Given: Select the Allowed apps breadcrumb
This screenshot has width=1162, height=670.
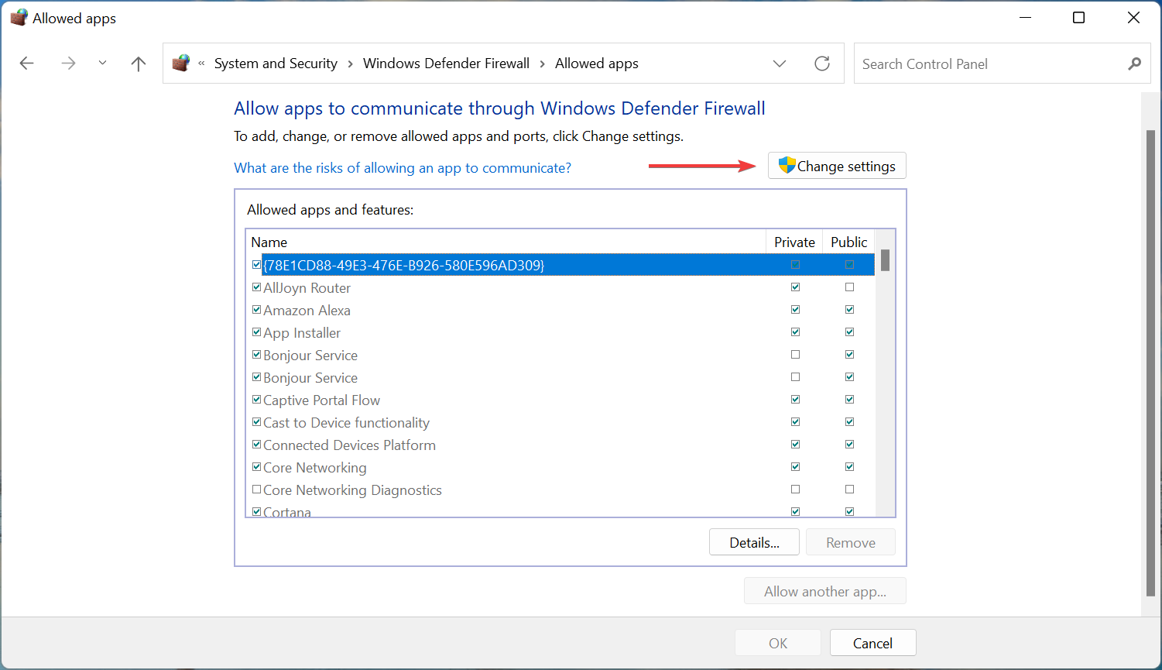Looking at the screenshot, I should pyautogui.click(x=596, y=64).
